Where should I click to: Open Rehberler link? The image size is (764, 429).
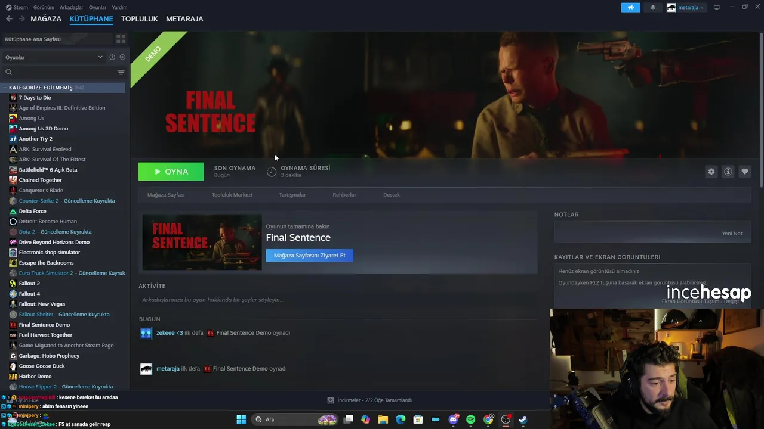pyautogui.click(x=344, y=195)
